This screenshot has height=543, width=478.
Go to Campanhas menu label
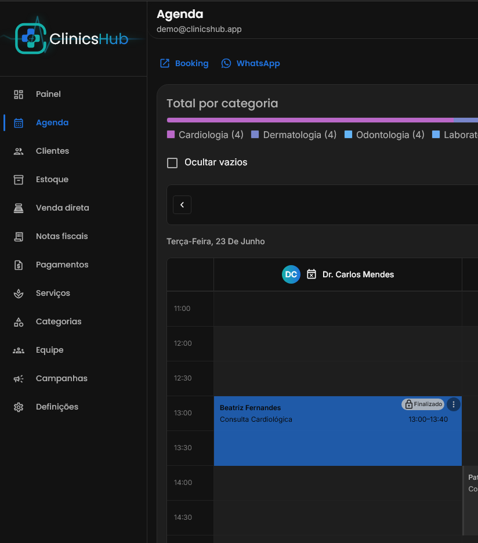[x=61, y=378]
